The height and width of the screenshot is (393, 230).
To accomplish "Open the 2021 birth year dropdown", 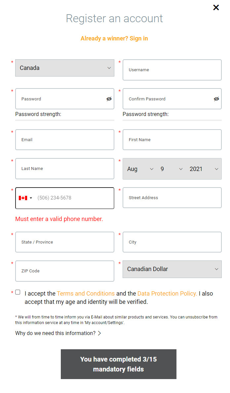I will tap(204, 169).
